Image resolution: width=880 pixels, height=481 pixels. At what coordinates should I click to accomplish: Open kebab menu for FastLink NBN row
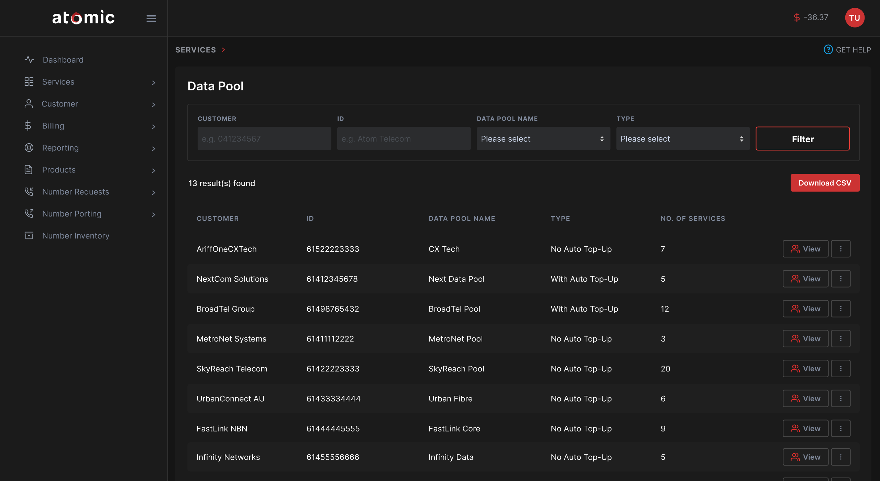point(840,428)
